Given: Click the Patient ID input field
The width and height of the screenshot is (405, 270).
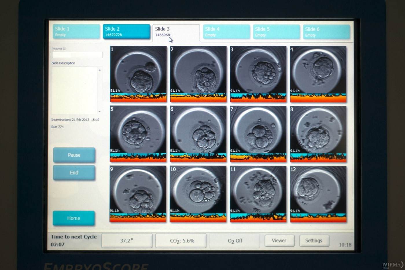Looking at the screenshot, I should point(77,55).
